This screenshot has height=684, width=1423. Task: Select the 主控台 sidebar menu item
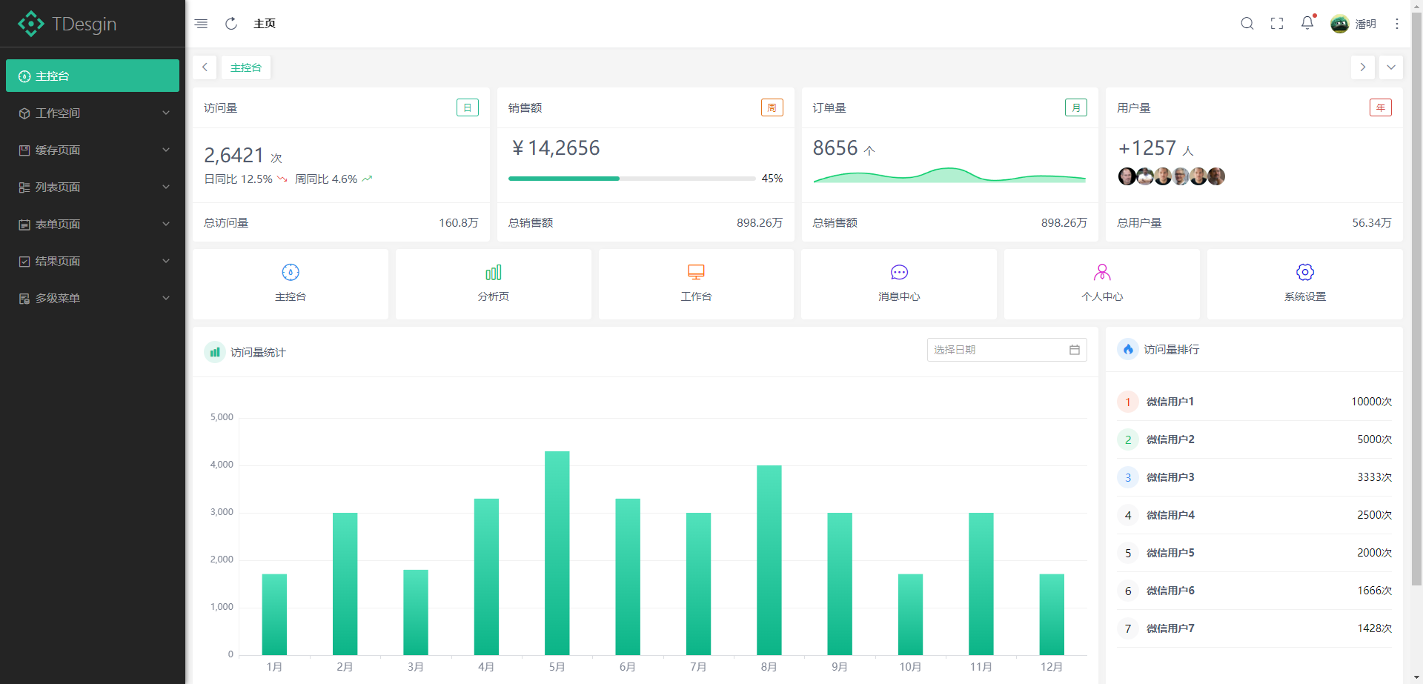tap(93, 76)
